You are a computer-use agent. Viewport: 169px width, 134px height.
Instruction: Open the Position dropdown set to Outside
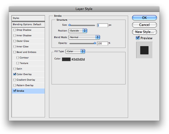pyautogui.click(x=78, y=31)
